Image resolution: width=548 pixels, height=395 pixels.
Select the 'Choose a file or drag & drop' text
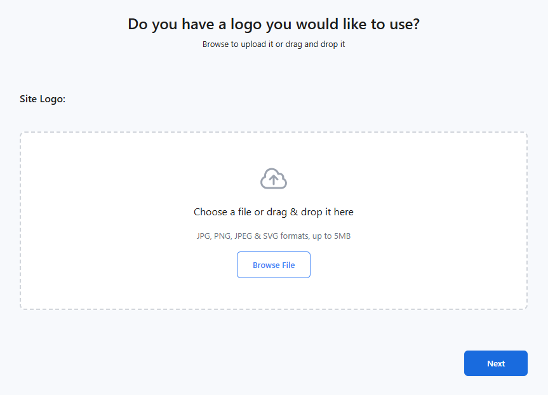point(274,211)
